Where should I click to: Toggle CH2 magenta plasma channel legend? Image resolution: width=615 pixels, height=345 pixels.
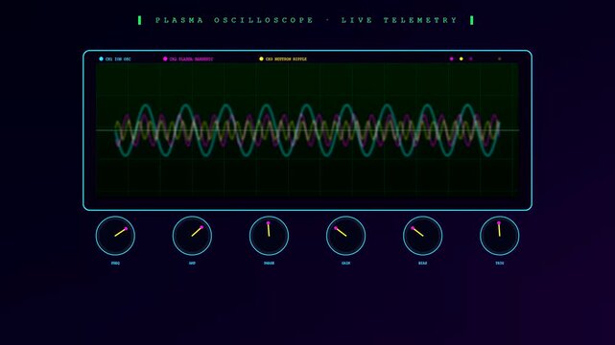(x=188, y=58)
